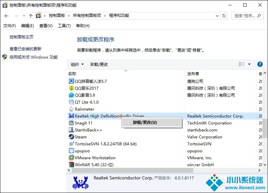Click the QQ影音3.9 program icon
The width and height of the screenshot is (268, 193).
point(71,95)
